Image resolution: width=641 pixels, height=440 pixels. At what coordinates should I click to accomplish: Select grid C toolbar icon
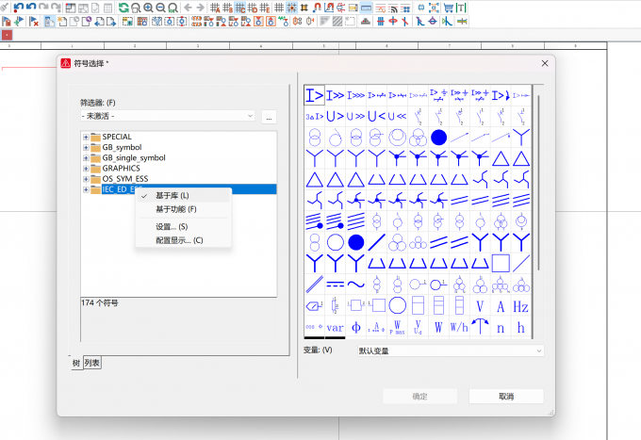tap(240, 8)
